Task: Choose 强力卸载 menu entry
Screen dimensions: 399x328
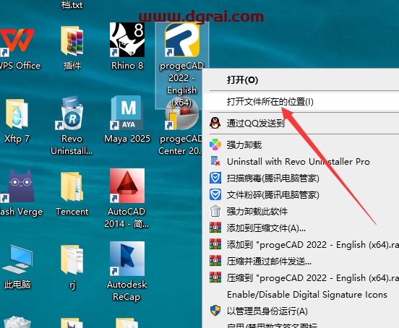Action: pyautogui.click(x=301, y=144)
